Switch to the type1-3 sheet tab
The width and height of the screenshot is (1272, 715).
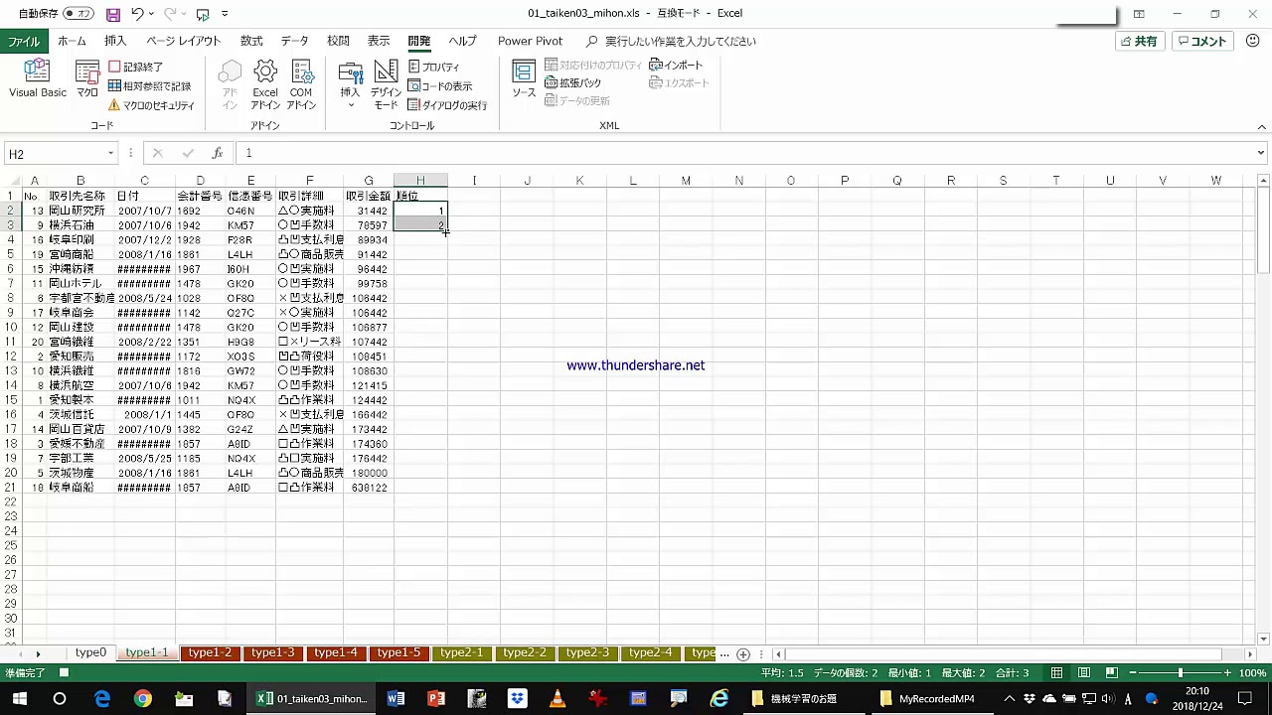(272, 653)
